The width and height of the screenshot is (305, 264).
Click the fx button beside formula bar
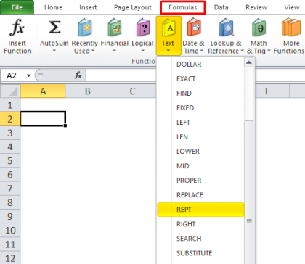coord(78,75)
